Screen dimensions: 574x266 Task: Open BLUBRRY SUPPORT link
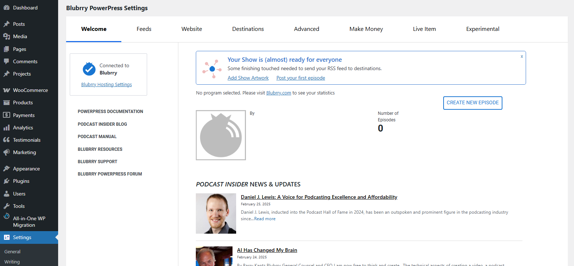[x=97, y=162]
